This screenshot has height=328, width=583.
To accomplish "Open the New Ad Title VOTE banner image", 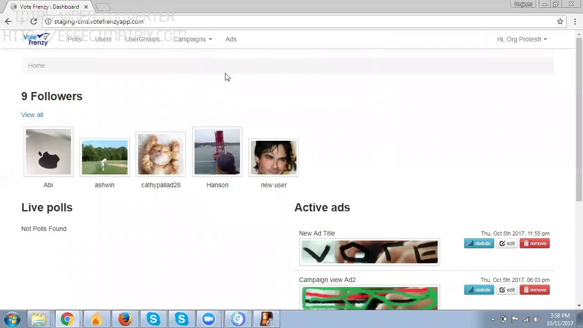I will pyautogui.click(x=369, y=252).
